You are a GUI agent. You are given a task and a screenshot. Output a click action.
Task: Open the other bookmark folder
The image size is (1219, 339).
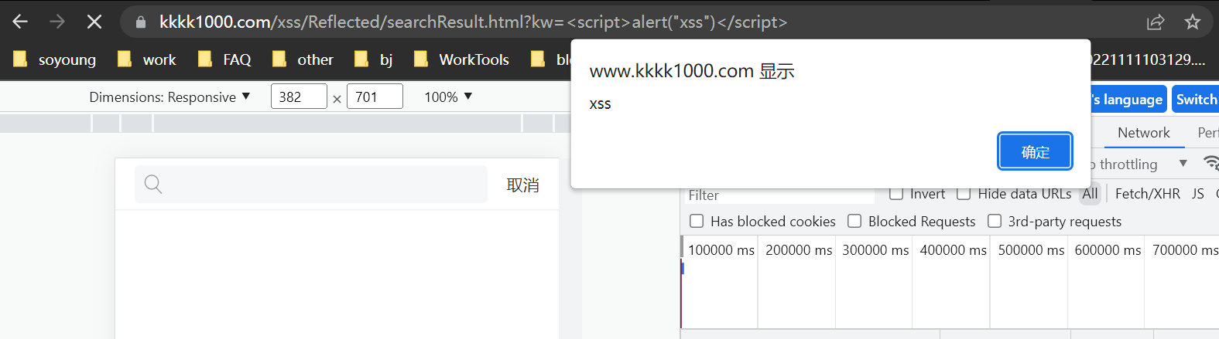click(303, 59)
